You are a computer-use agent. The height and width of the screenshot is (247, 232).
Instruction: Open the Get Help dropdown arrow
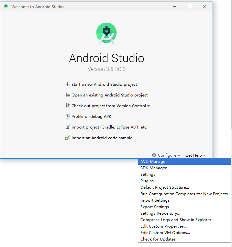tap(204, 155)
